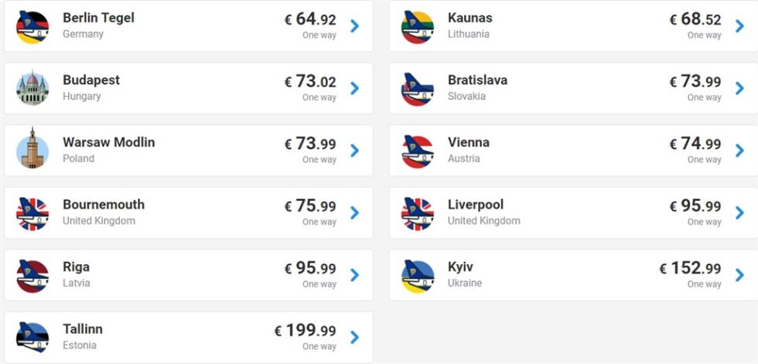The width and height of the screenshot is (758, 364).
Task: Select the Budapest destination title
Action: coord(91,80)
